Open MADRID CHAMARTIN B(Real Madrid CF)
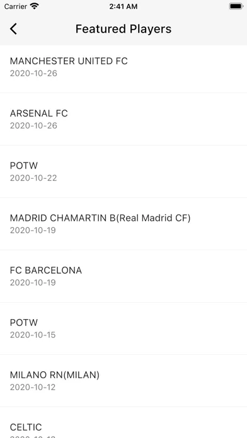Screen dimensions: 247x438 pyautogui.click(x=123, y=224)
